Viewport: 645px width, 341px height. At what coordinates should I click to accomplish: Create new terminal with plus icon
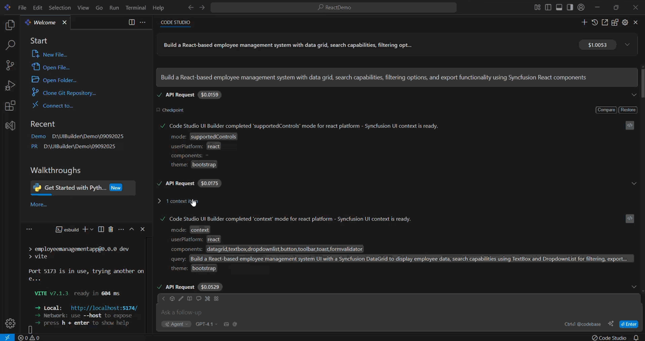pos(85,230)
